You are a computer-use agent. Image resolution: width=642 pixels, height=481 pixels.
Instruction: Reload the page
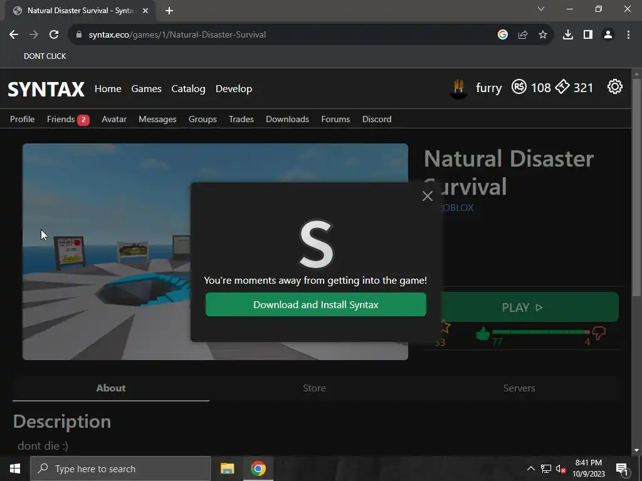tap(54, 35)
